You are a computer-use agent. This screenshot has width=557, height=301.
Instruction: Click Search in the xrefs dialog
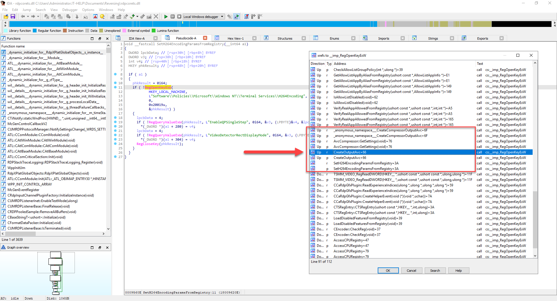coord(435,270)
